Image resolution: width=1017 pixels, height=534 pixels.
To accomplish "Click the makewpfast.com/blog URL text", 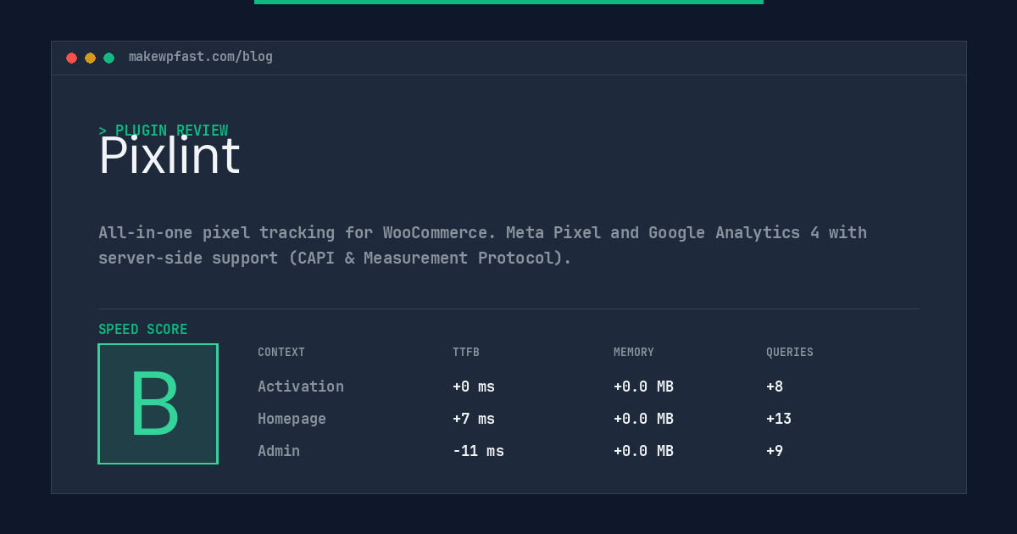I will click(x=201, y=57).
